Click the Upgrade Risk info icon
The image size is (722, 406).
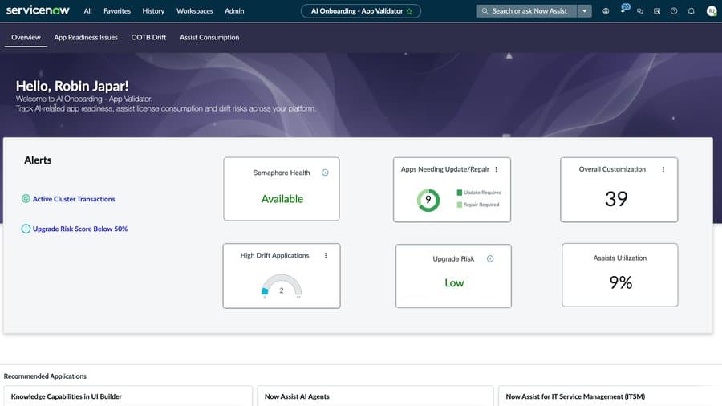pyautogui.click(x=490, y=258)
